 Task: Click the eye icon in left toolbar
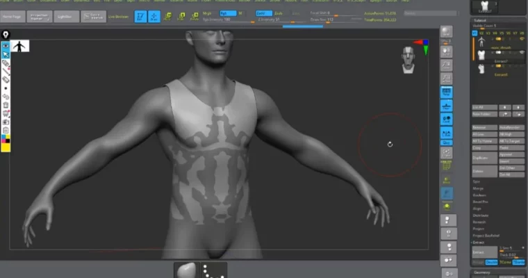coord(6,46)
